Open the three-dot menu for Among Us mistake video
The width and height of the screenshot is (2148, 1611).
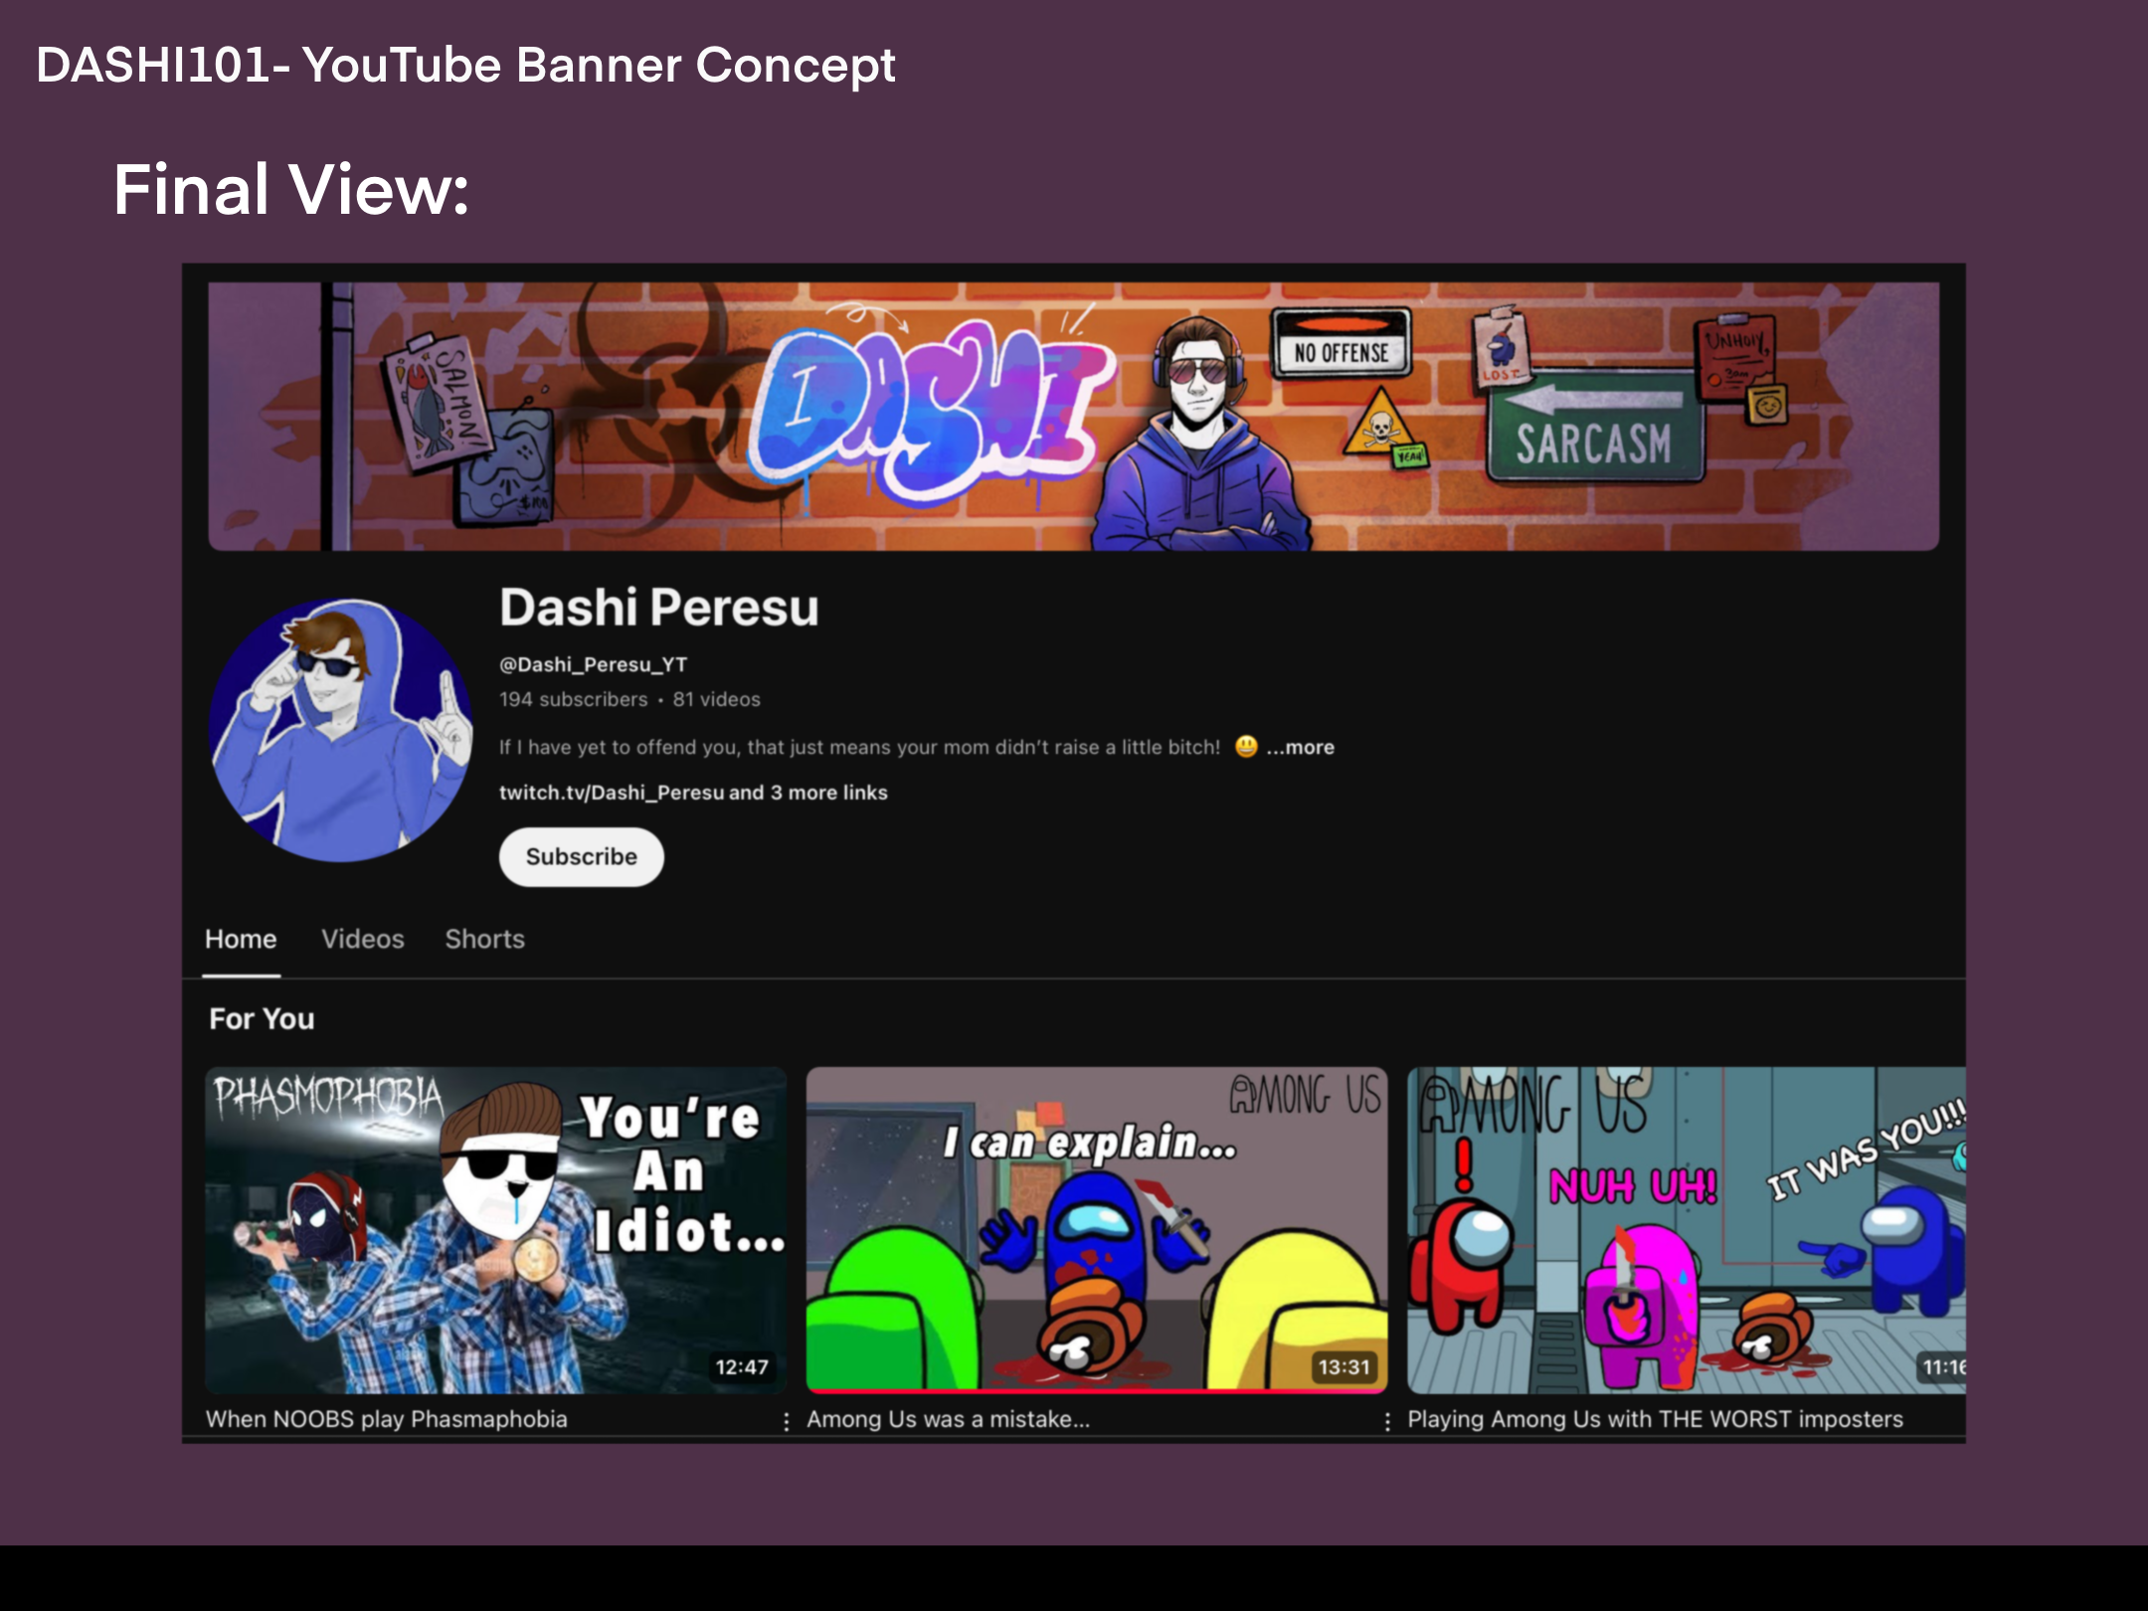pyautogui.click(x=1387, y=1422)
